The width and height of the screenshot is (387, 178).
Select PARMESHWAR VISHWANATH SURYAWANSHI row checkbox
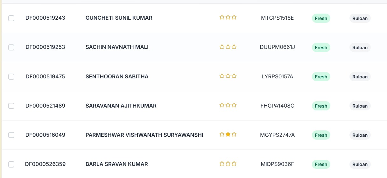point(11,135)
